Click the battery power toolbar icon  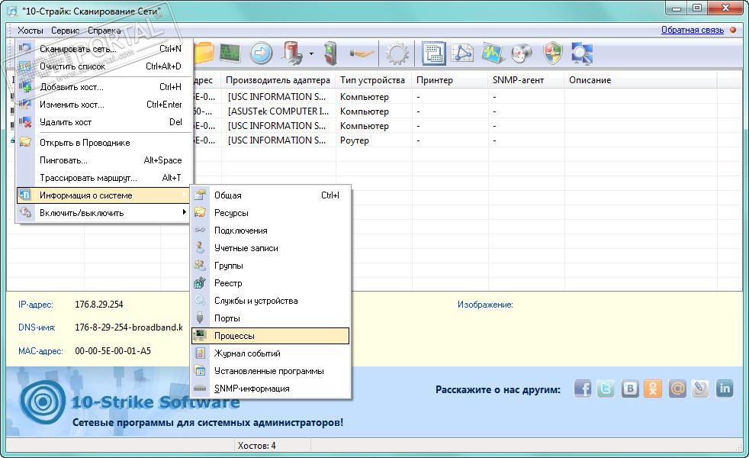pos(292,53)
